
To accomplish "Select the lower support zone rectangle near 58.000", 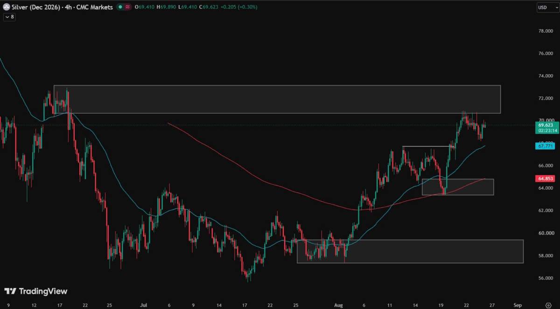I will [410, 251].
